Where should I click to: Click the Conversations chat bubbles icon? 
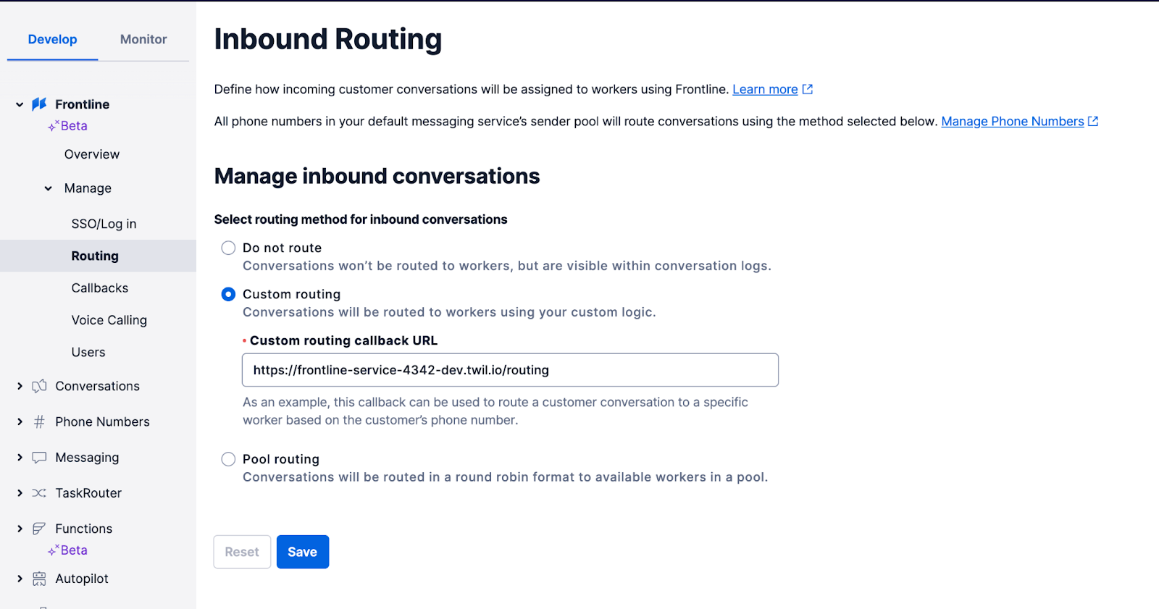coord(39,386)
